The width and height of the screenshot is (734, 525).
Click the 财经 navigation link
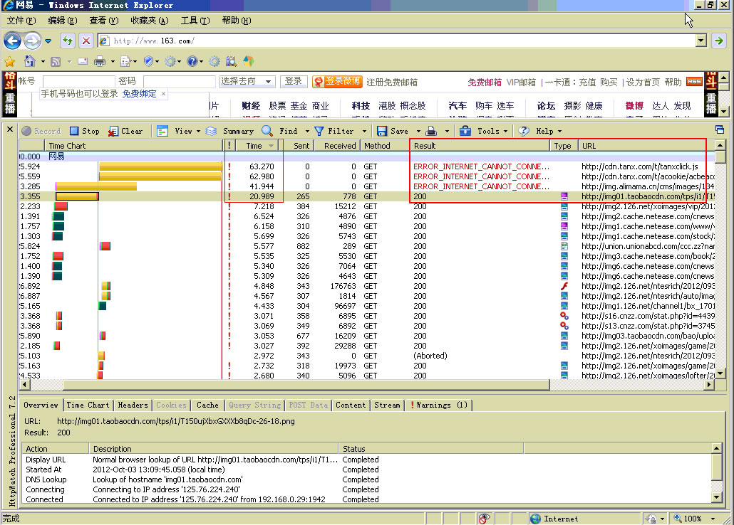point(251,106)
